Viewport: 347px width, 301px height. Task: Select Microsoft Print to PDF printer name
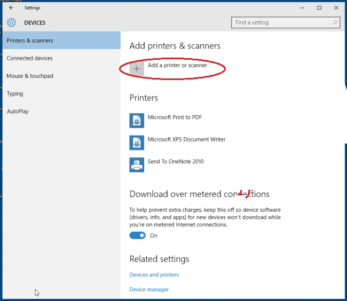click(175, 117)
